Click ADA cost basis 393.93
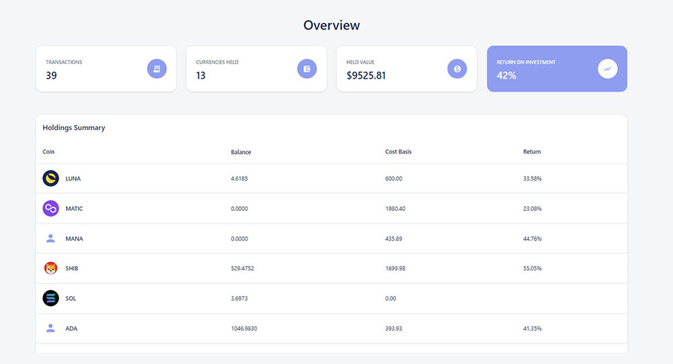This screenshot has height=364, width=673. click(x=394, y=328)
